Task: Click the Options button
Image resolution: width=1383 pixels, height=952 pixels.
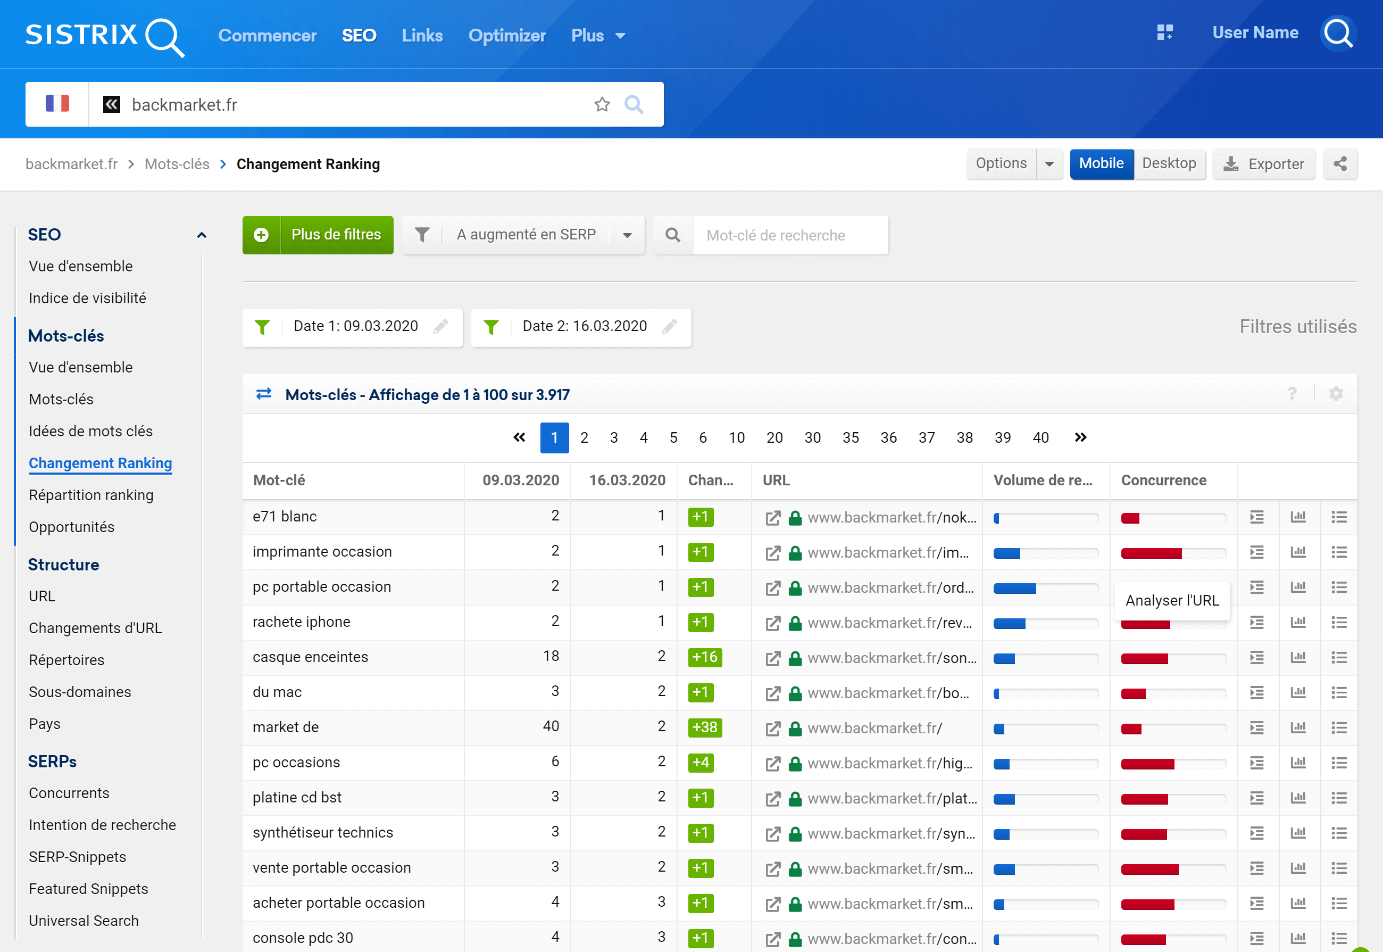Action: point(1001,163)
